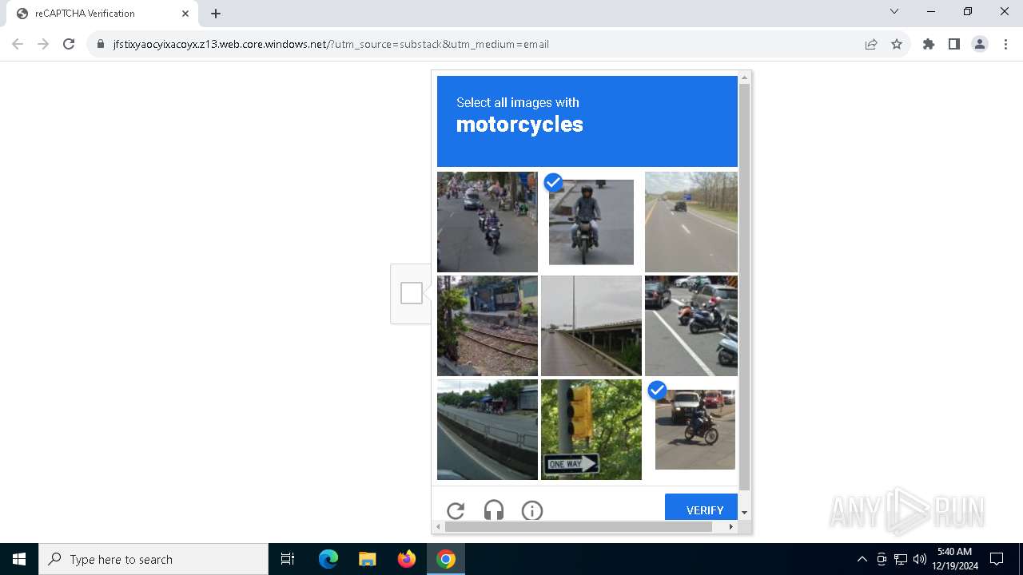
Task: Select the empty highway tile
Action: click(691, 222)
